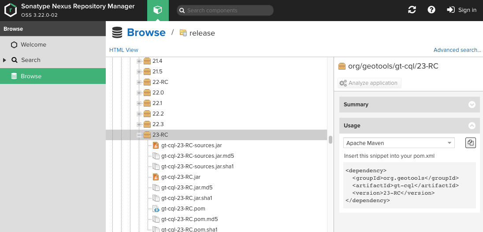Expand the 22.3 folder node
Viewport: 483px width, 232px height.
click(x=139, y=124)
